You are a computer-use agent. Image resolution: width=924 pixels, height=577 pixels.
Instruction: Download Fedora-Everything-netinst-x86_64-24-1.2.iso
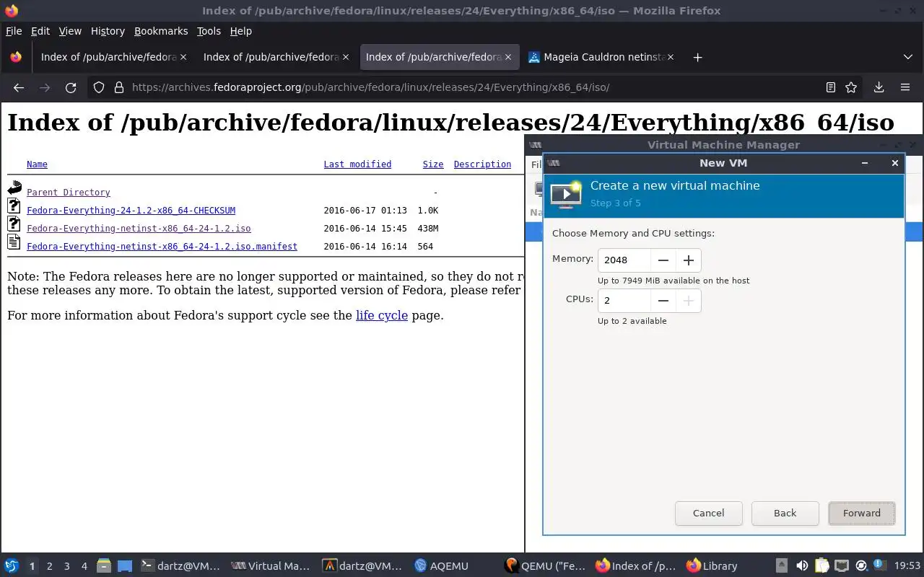(139, 229)
